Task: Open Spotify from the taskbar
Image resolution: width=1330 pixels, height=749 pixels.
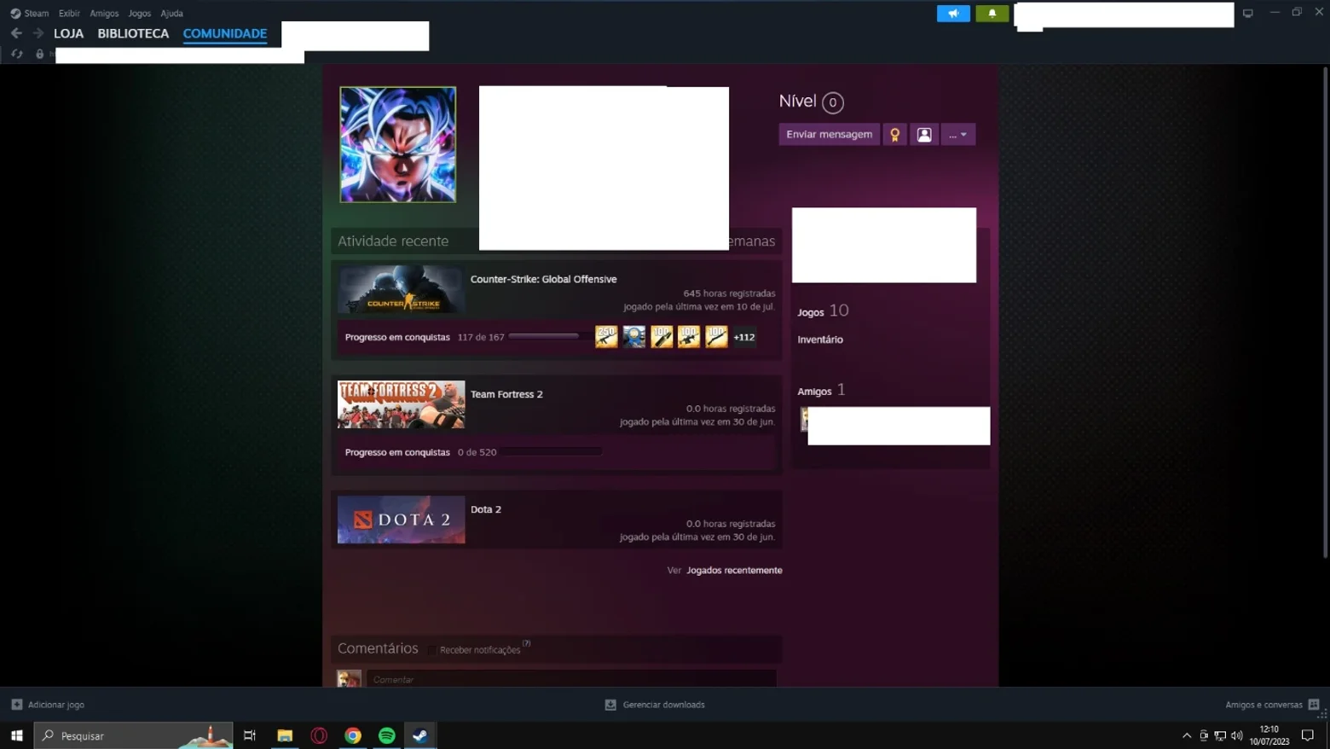Action: [387, 735]
